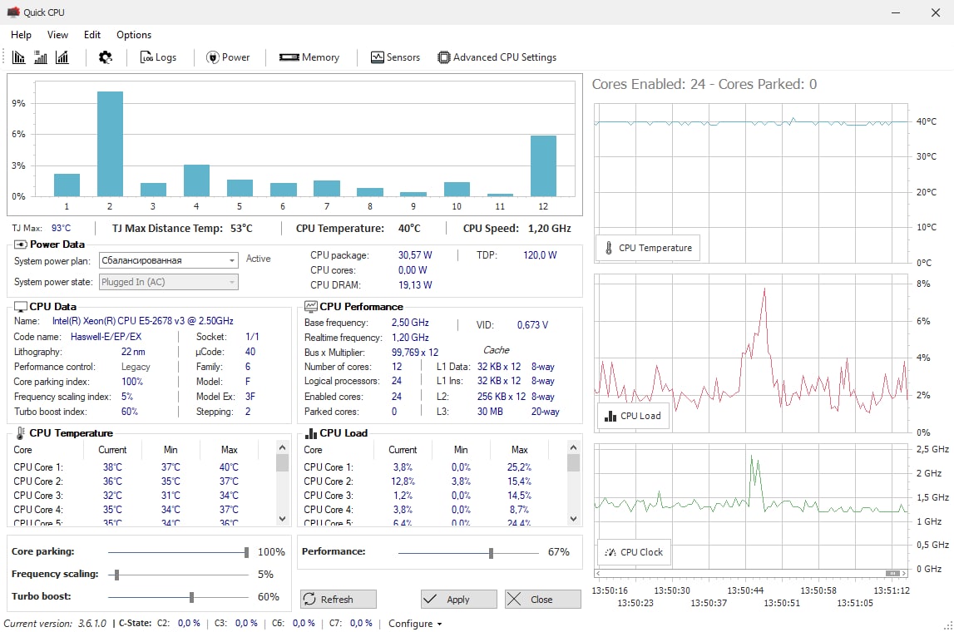Open the first bar chart view icon
954x632 pixels.
click(x=18, y=57)
